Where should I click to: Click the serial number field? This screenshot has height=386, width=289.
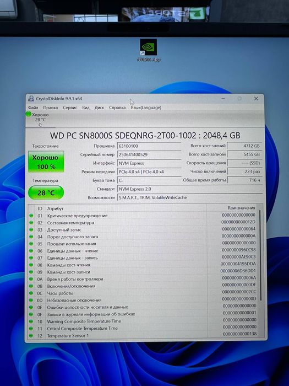[149, 154]
